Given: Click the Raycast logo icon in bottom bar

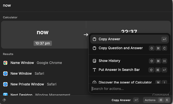Looking at the screenshot, I should (4, 100).
